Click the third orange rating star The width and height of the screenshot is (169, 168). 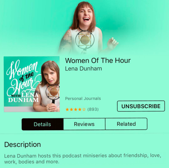pyautogui.click(x=76, y=109)
